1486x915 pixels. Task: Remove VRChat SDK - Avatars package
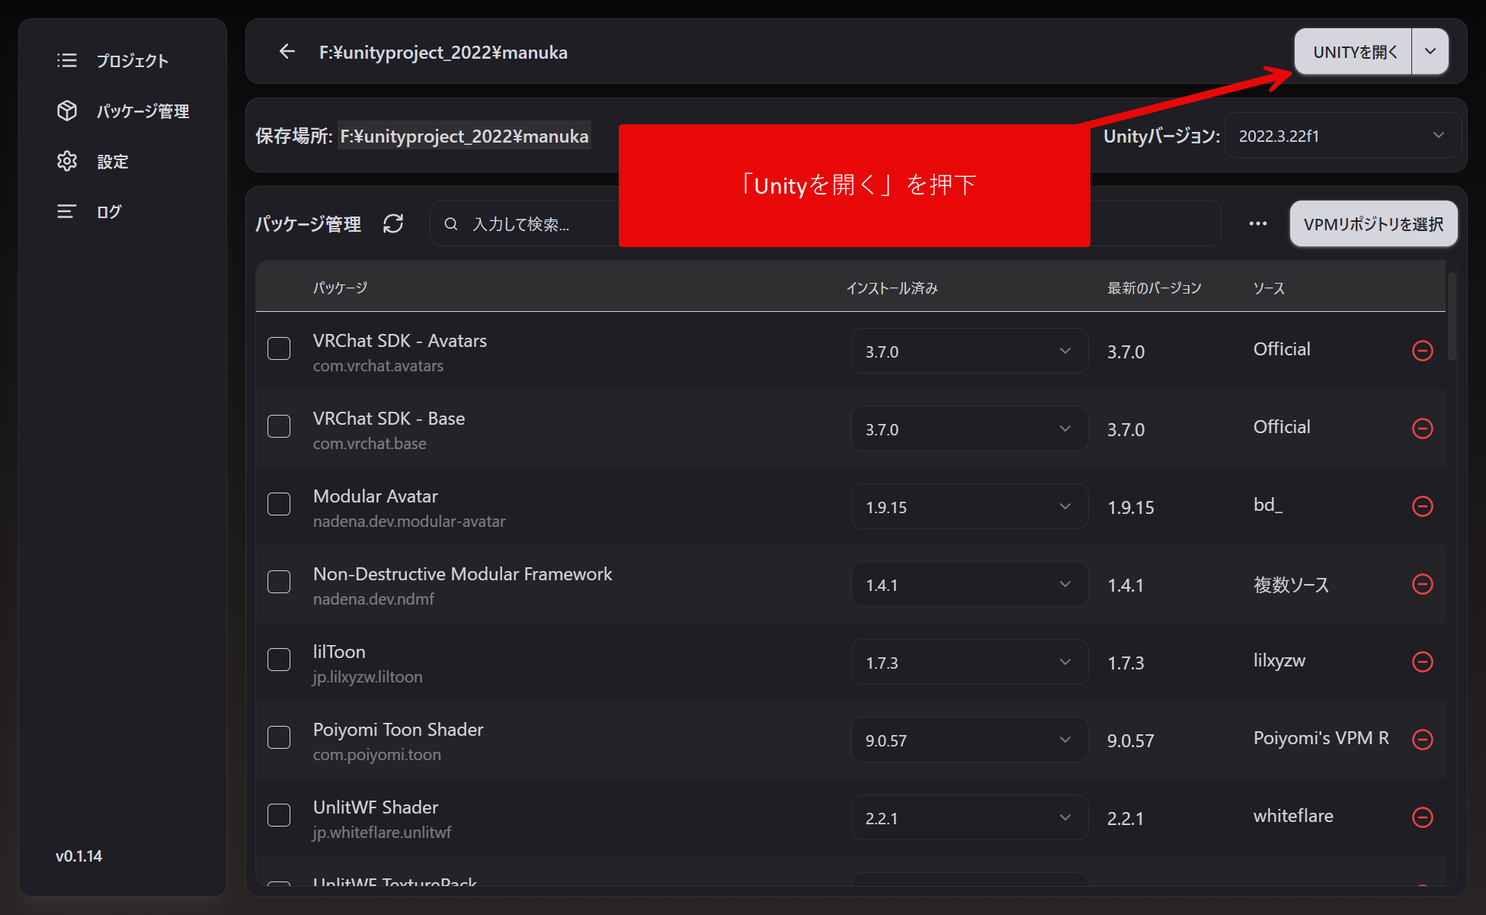coord(1423,351)
